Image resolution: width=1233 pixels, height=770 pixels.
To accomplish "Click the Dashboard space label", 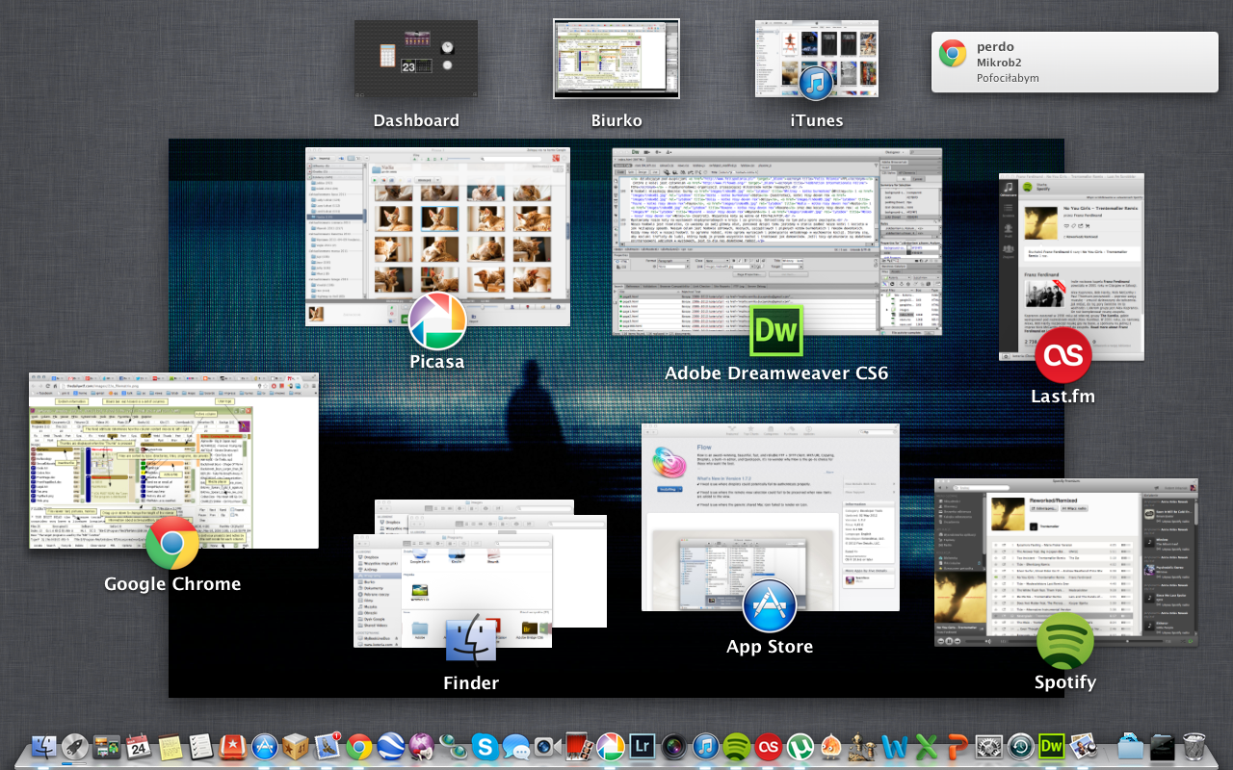I will [x=416, y=120].
